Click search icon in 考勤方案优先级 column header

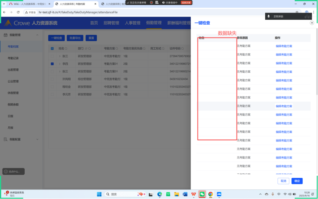[x=144, y=49]
